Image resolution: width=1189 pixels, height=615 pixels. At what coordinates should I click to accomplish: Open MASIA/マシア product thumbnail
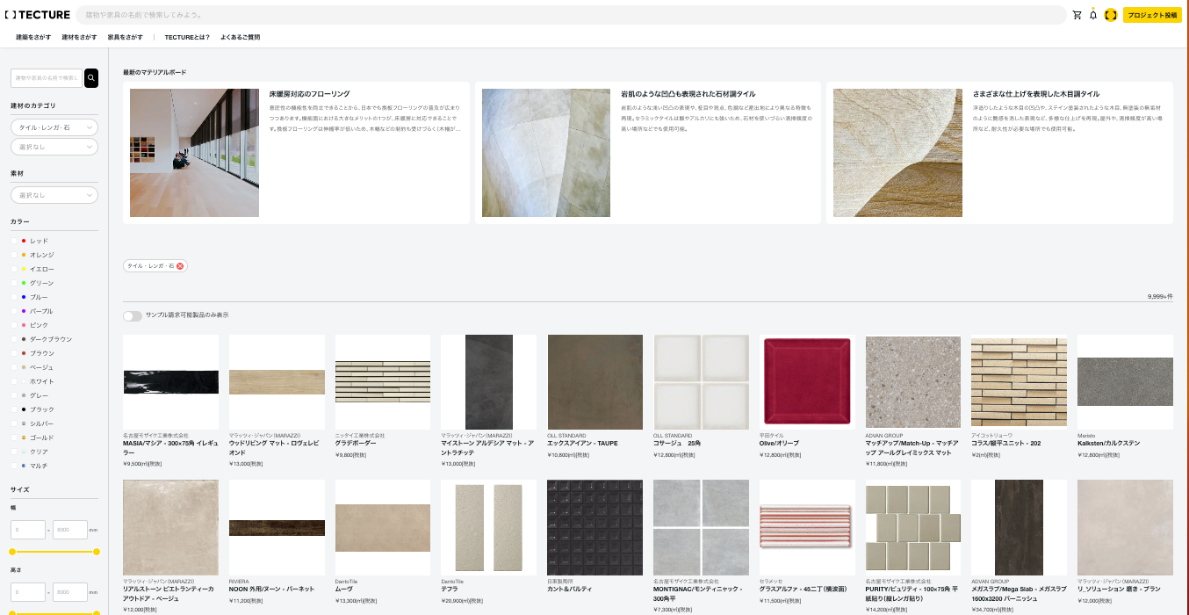tap(170, 382)
